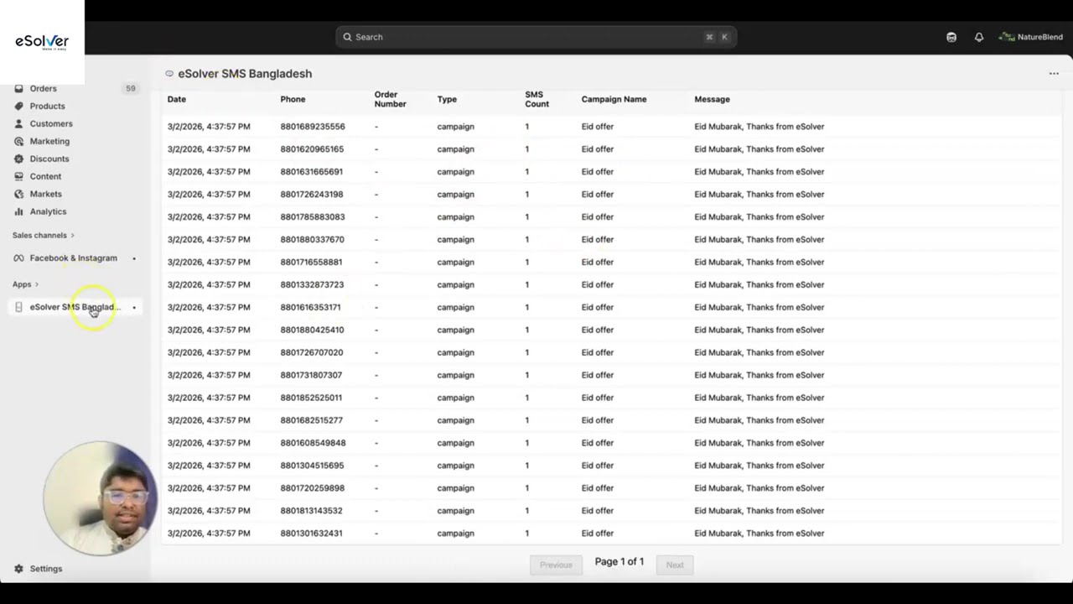Click the Facebook & Instagram Meta icon
The width and height of the screenshot is (1073, 604).
[18, 258]
